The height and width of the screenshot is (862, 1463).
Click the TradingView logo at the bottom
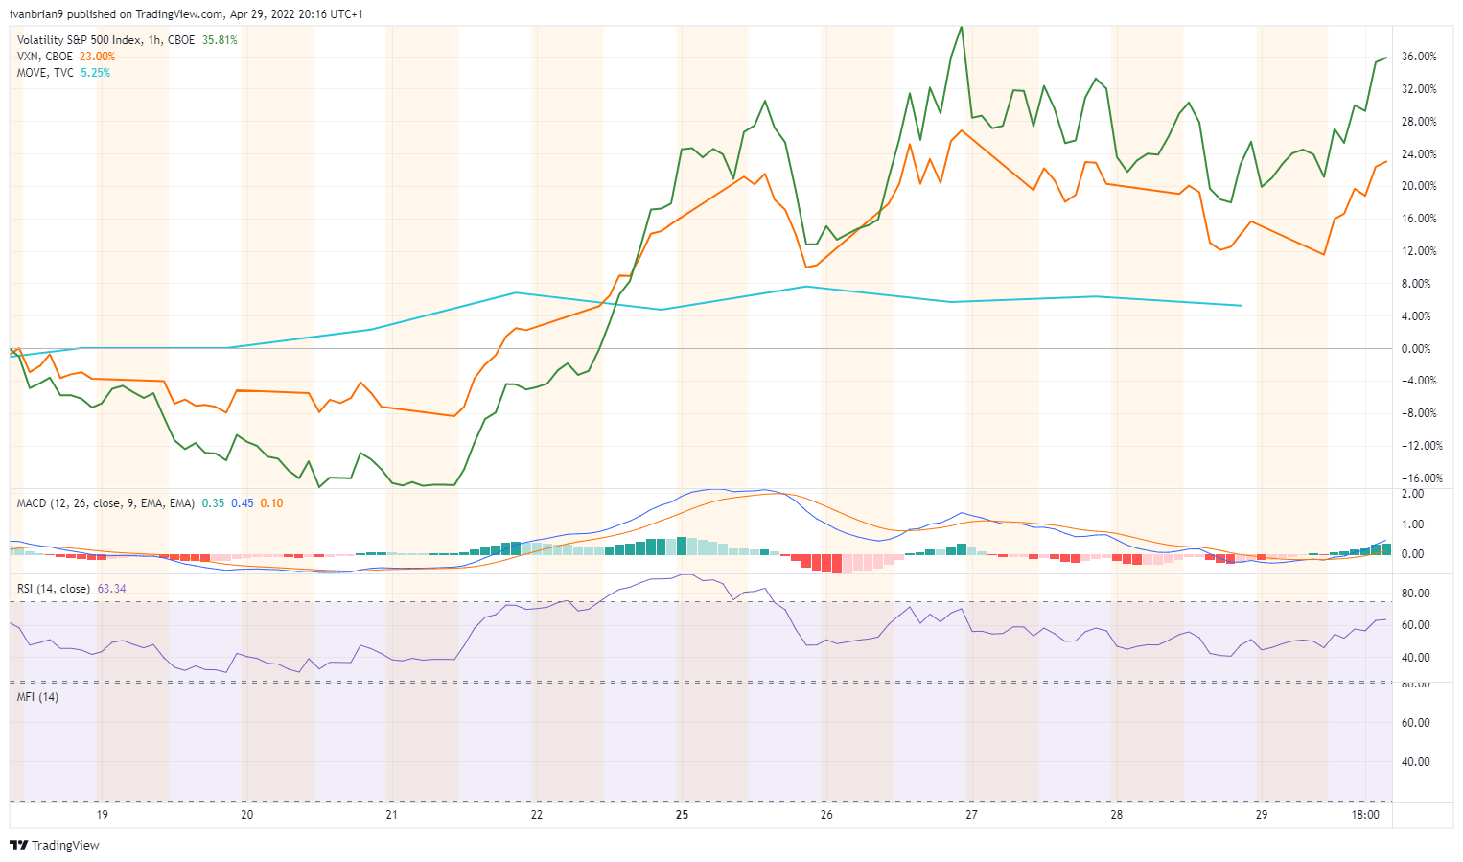pyautogui.click(x=54, y=845)
